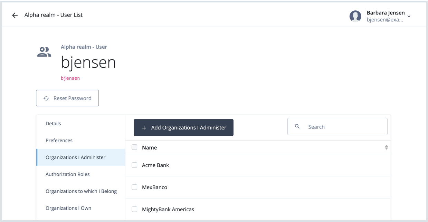
Task: Click the group icon beside the bjensen heading
Action: (44, 51)
